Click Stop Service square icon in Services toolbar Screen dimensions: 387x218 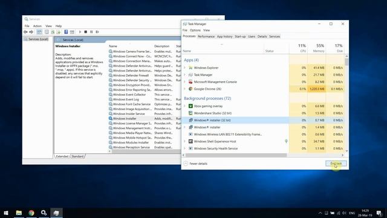[x=86, y=32]
